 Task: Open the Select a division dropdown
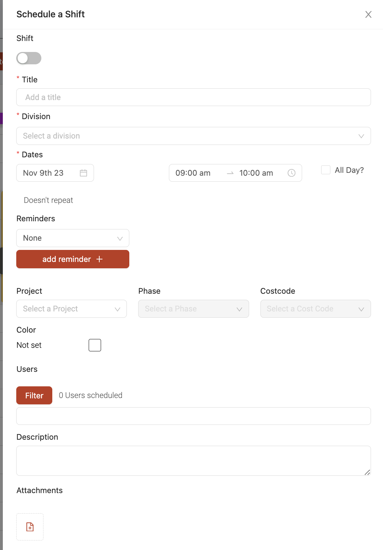pyautogui.click(x=194, y=136)
